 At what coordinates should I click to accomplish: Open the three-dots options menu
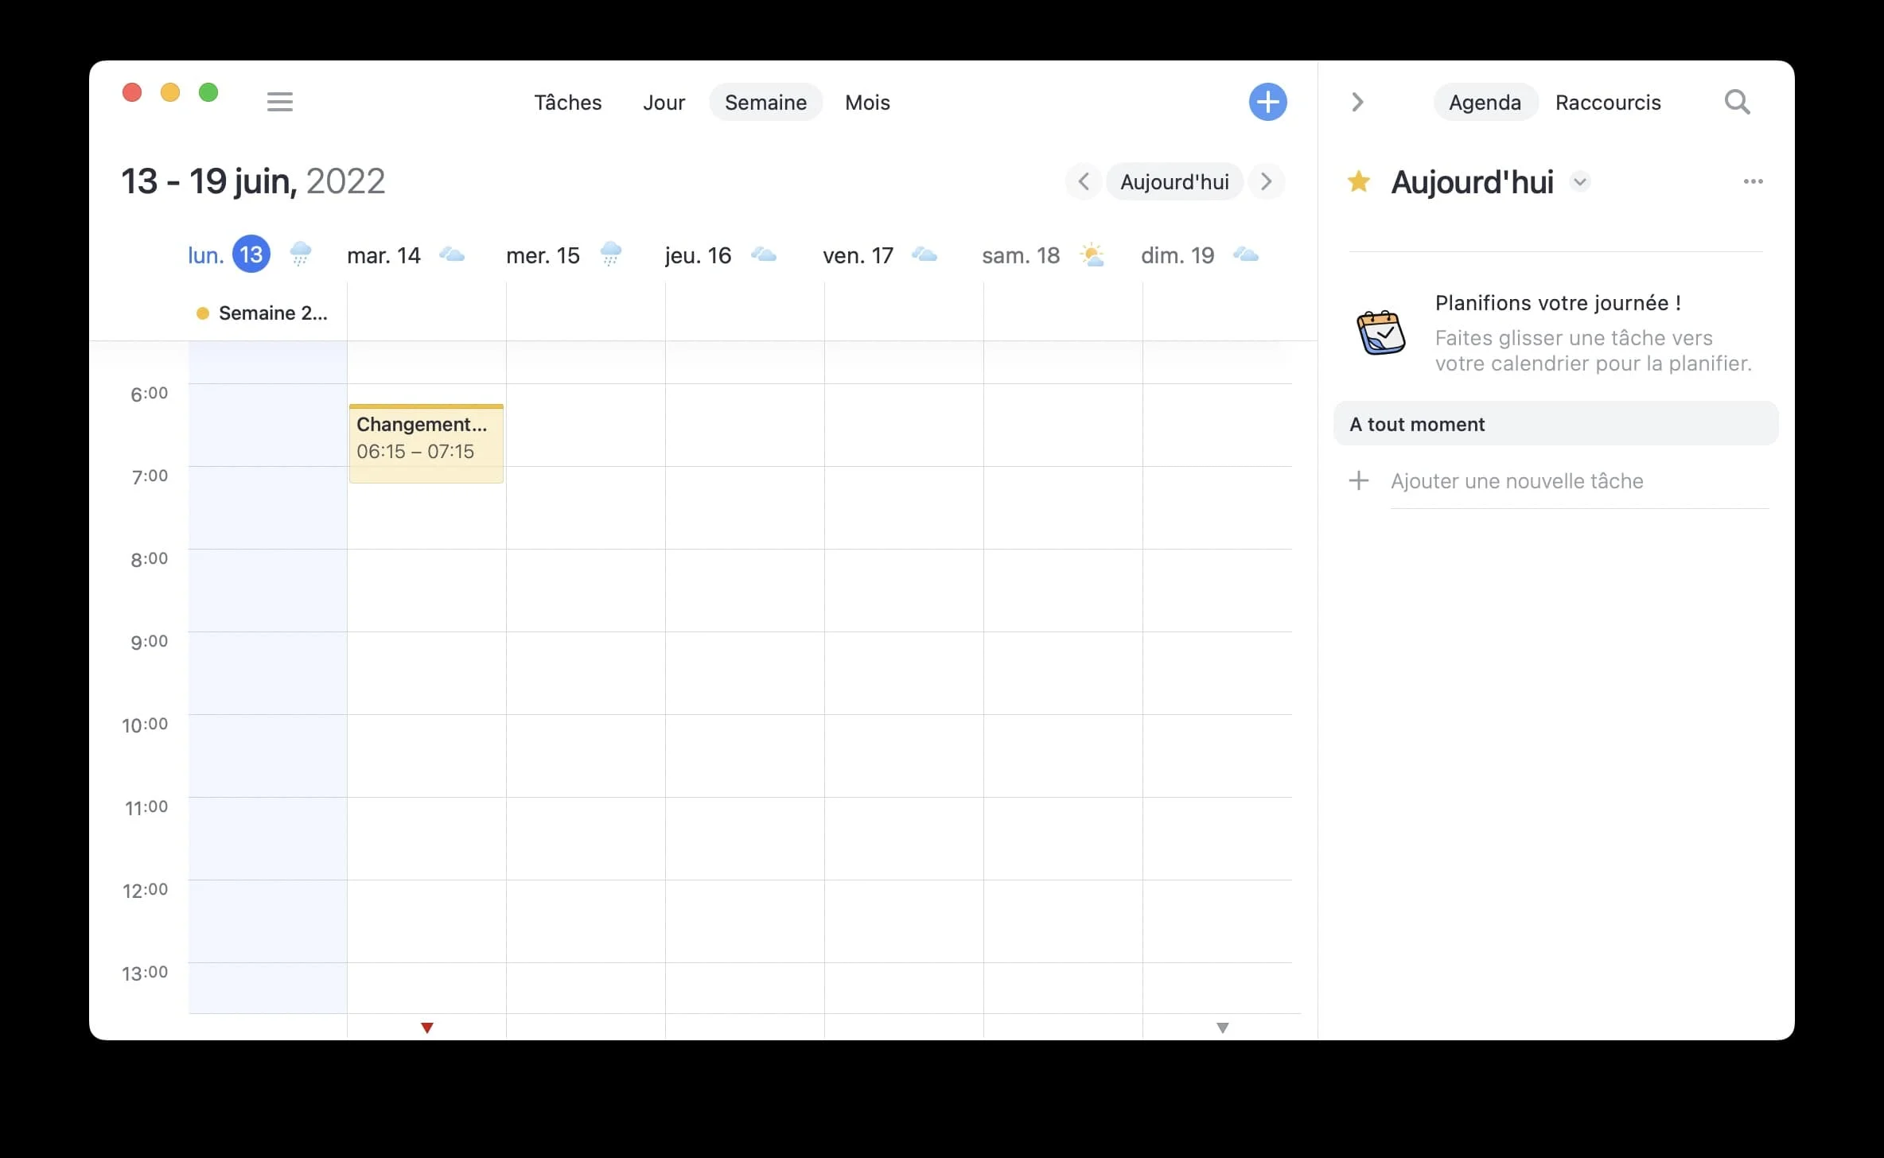coord(1753,181)
